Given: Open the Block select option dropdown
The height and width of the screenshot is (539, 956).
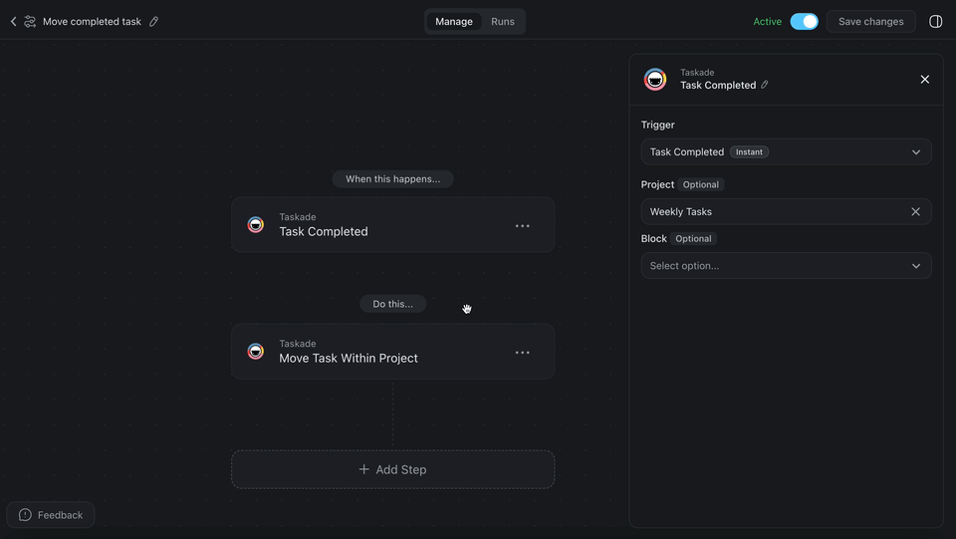Looking at the screenshot, I should pyautogui.click(x=786, y=266).
